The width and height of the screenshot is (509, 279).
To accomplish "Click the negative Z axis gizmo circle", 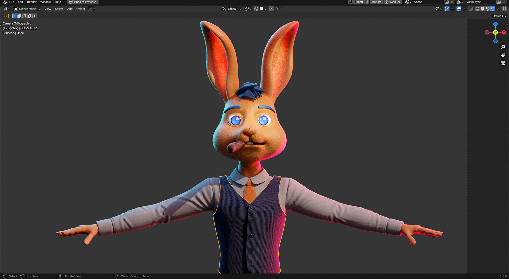I will tap(495, 41).
